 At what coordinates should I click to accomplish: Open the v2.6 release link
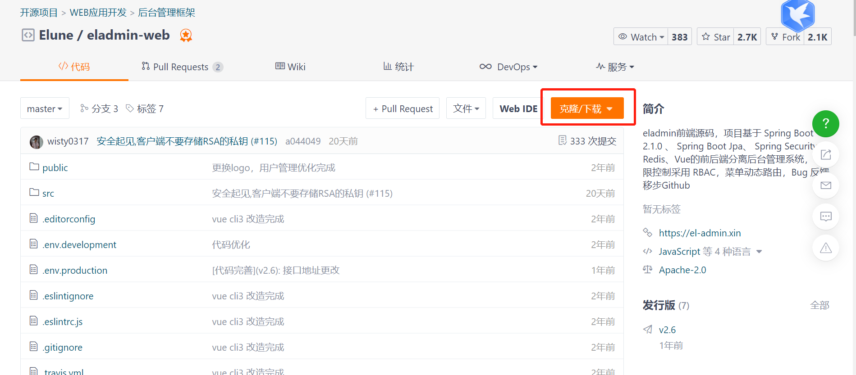point(667,330)
